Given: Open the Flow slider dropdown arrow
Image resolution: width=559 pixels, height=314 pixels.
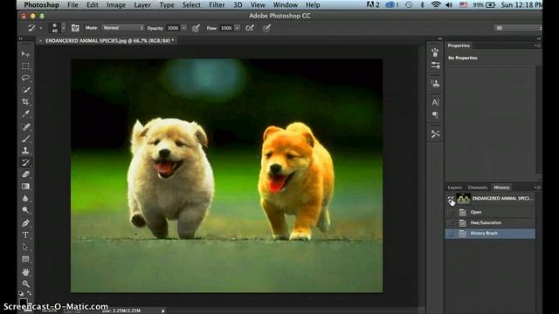Looking at the screenshot, I should pyautogui.click(x=237, y=28).
